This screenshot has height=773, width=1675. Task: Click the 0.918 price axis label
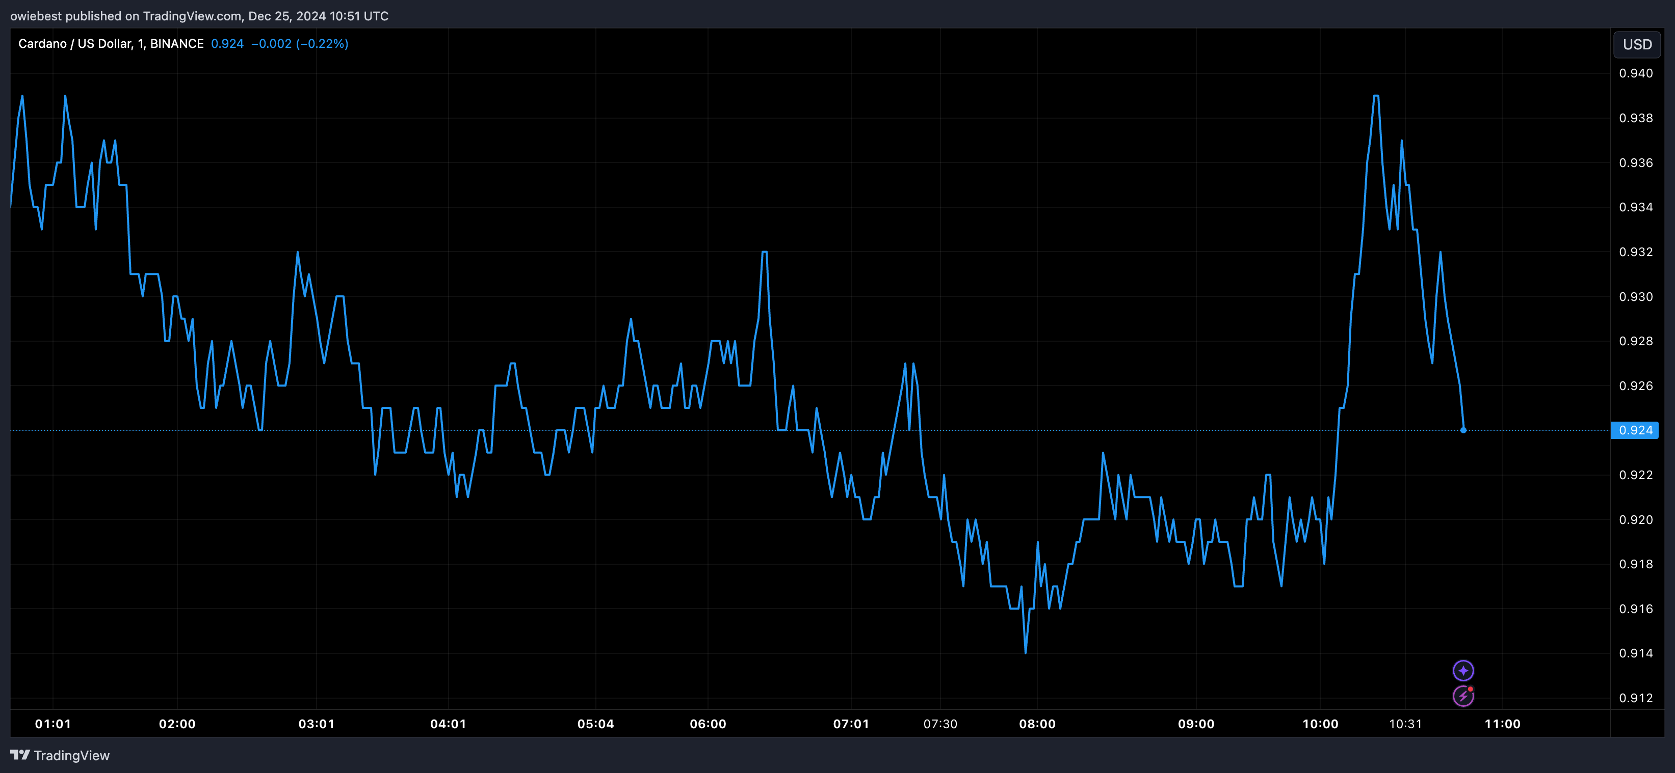pos(1635,564)
